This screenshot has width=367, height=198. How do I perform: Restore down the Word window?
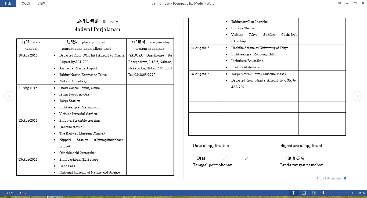(355, 3)
